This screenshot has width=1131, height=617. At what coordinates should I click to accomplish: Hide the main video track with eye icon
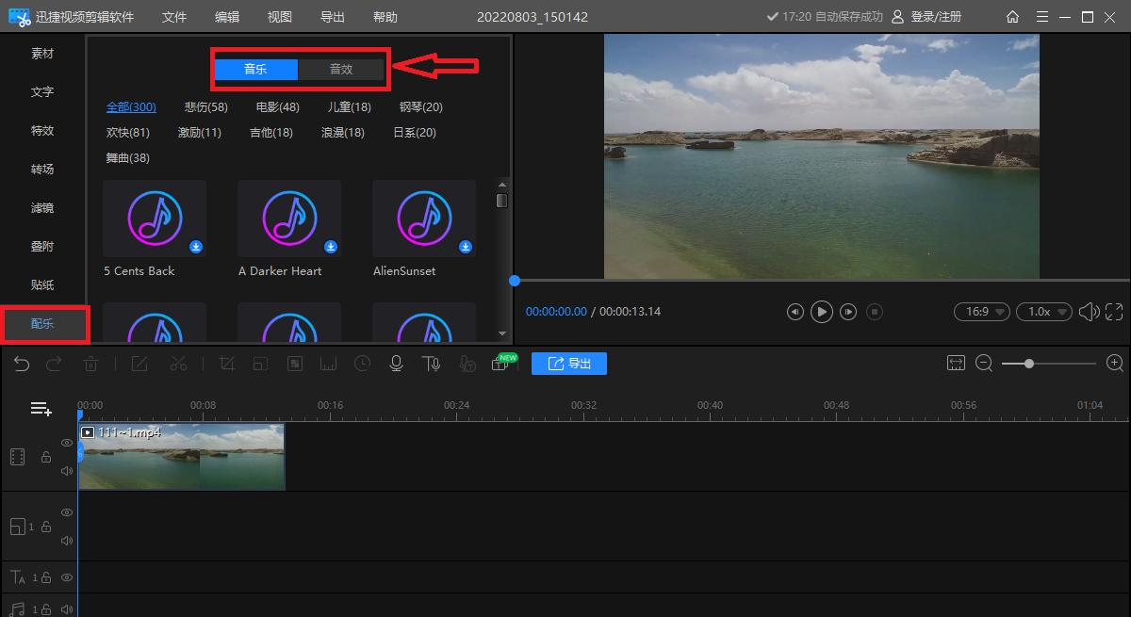coord(67,442)
